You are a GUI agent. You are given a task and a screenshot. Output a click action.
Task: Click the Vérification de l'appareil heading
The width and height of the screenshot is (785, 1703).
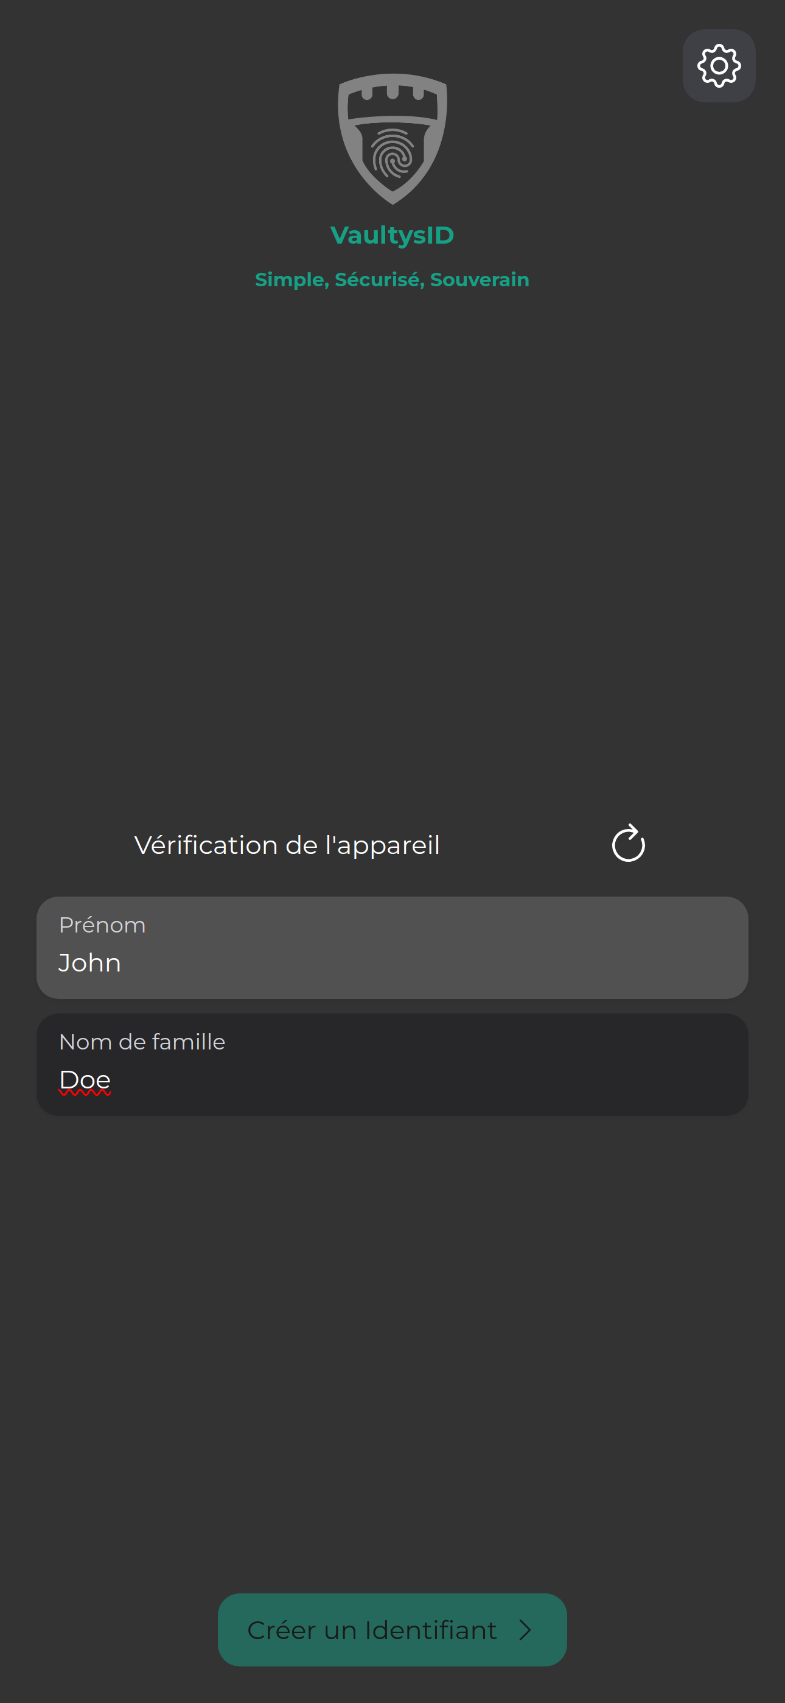287,844
